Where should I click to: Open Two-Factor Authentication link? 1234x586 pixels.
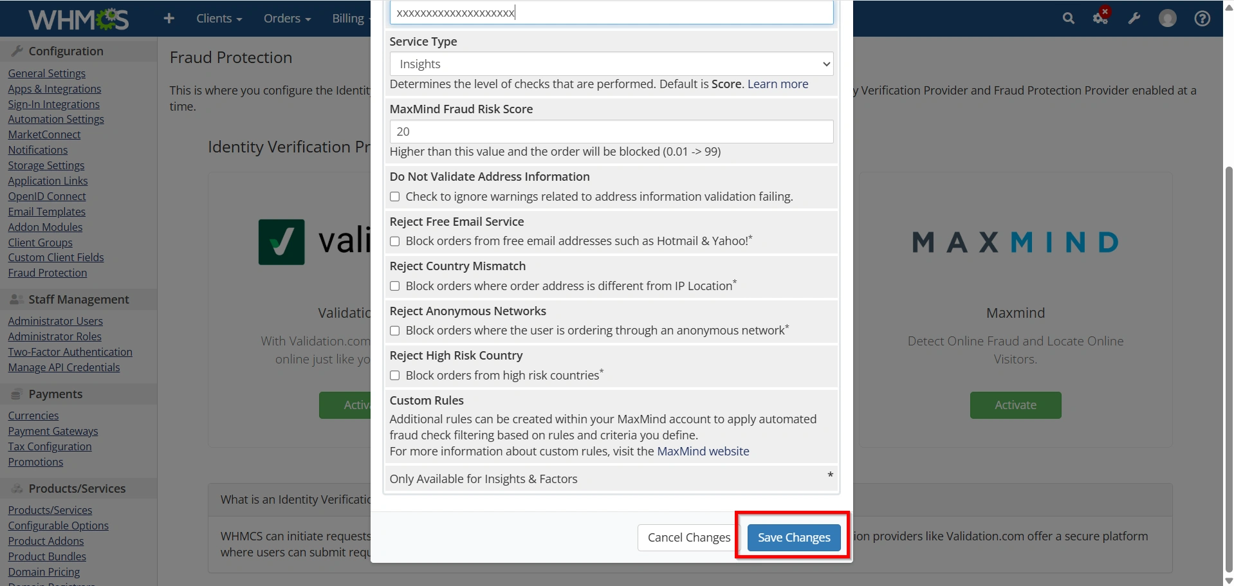coord(70,352)
